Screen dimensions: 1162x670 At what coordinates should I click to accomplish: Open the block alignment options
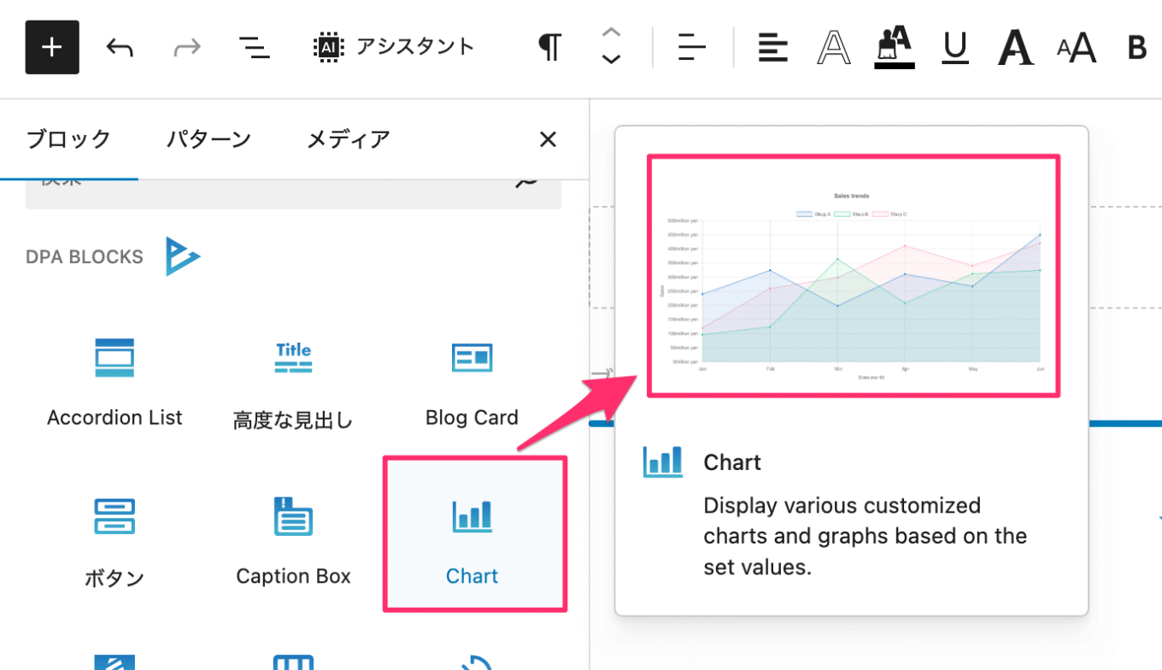pyautogui.click(x=691, y=48)
